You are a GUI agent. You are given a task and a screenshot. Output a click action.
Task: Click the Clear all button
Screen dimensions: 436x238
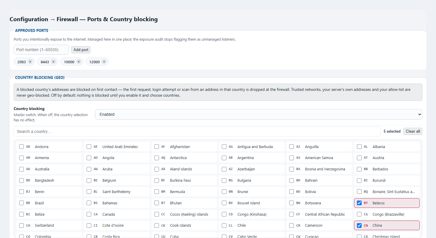413,131
